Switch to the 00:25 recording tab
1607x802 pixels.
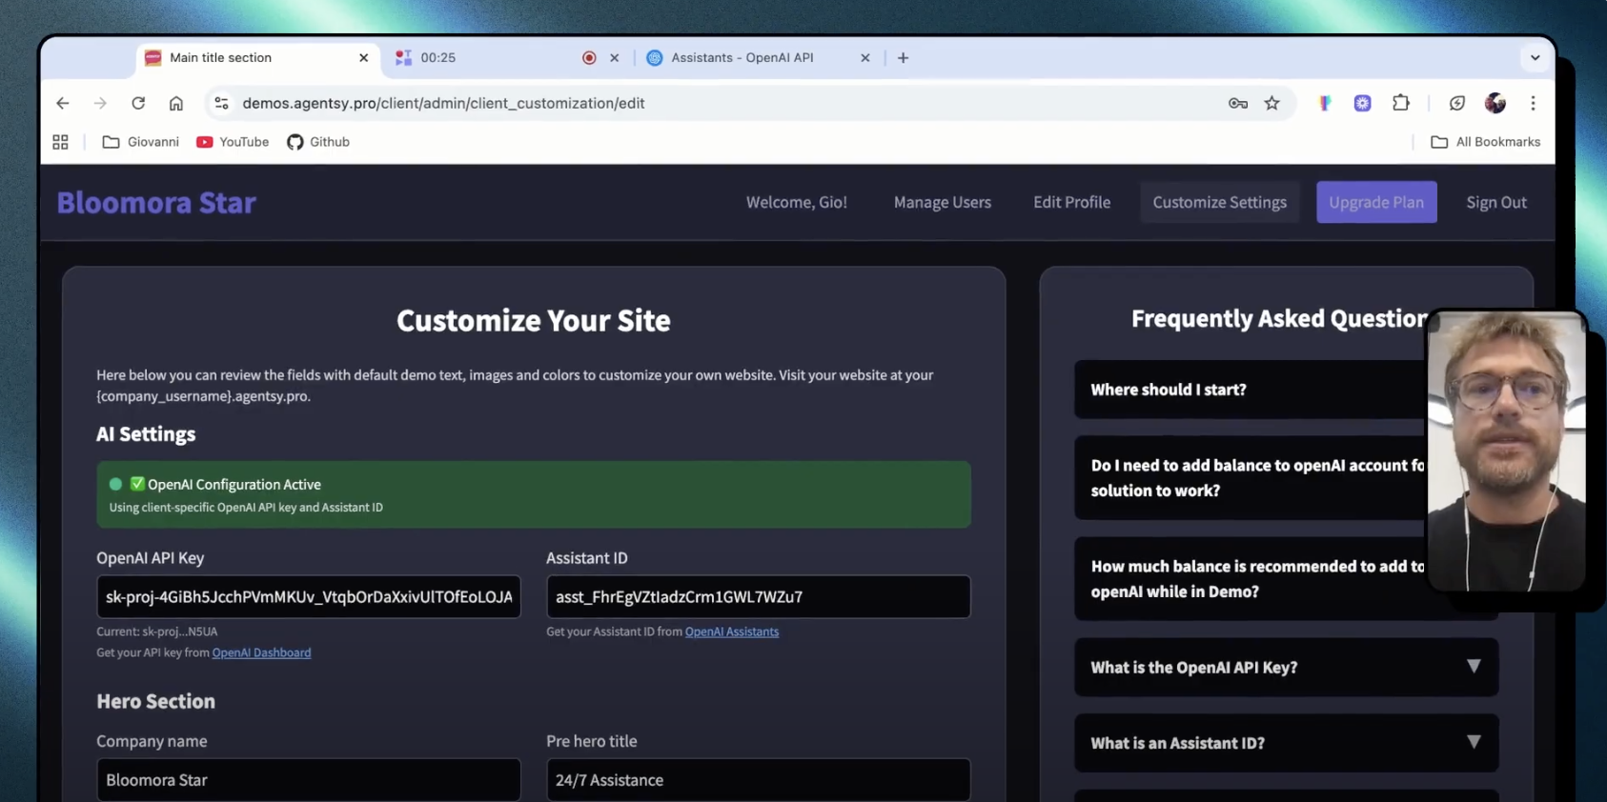pyautogui.click(x=508, y=58)
